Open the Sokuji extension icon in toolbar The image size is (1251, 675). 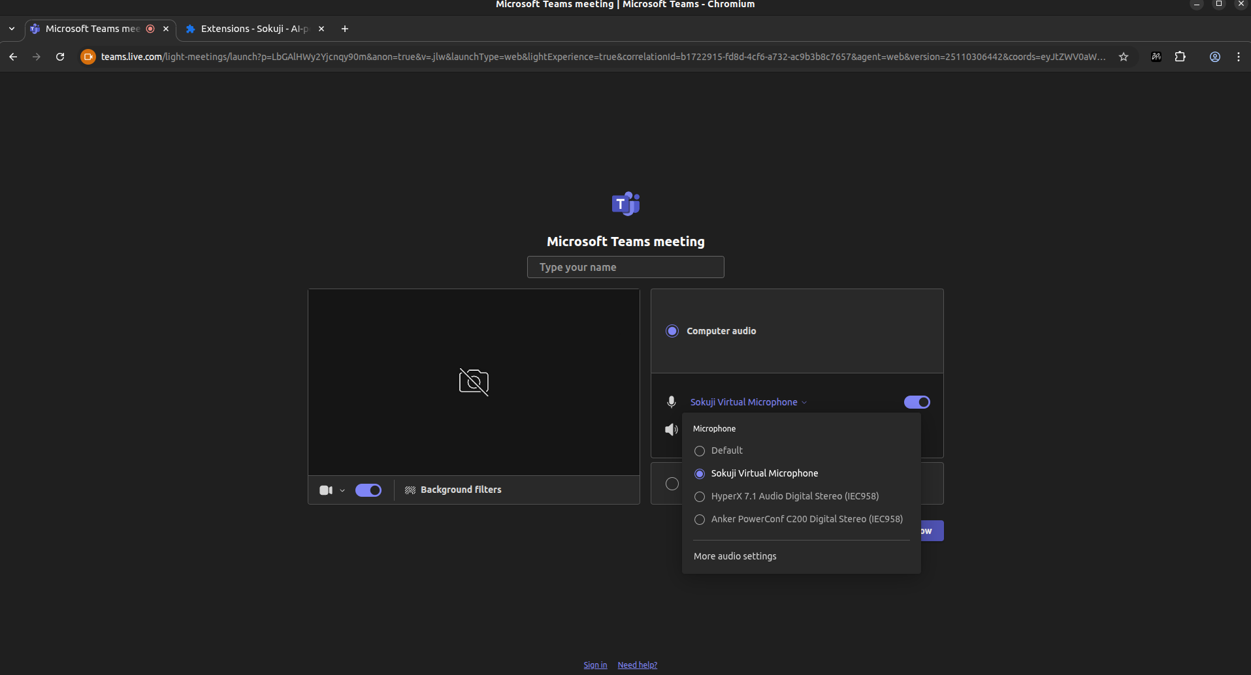[1156, 57]
